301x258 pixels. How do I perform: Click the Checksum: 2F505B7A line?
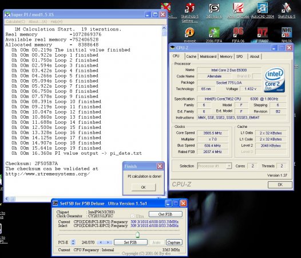pyautogui.click(x=31, y=163)
